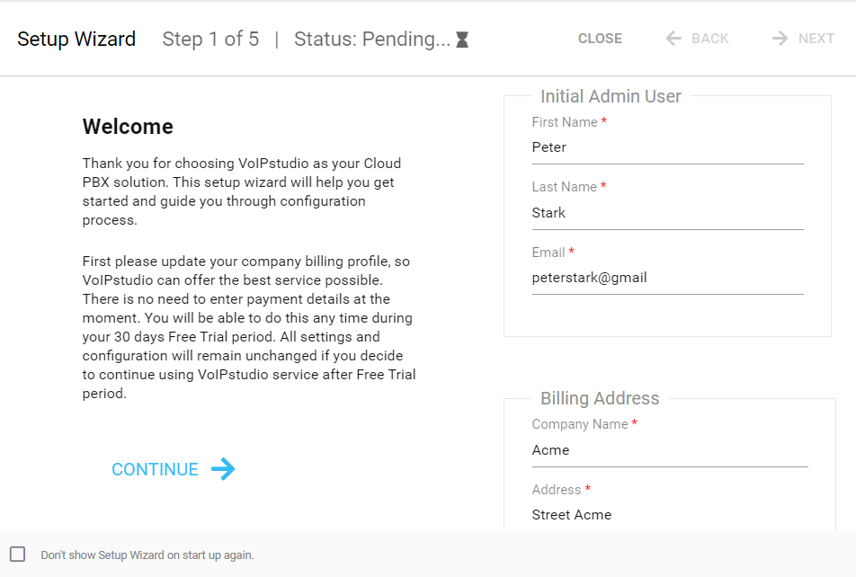Click the Last Name field containing Stark
Viewport: 856px width, 577px height.
(x=665, y=212)
